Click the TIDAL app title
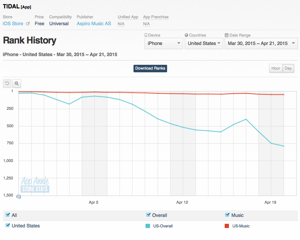The height and width of the screenshot is (240, 300). tap(11, 6)
